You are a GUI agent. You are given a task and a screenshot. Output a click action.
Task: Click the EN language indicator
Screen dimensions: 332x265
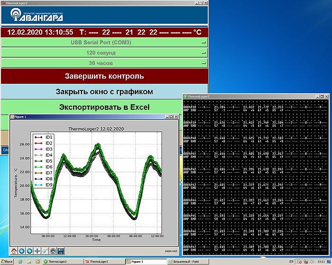point(291,262)
